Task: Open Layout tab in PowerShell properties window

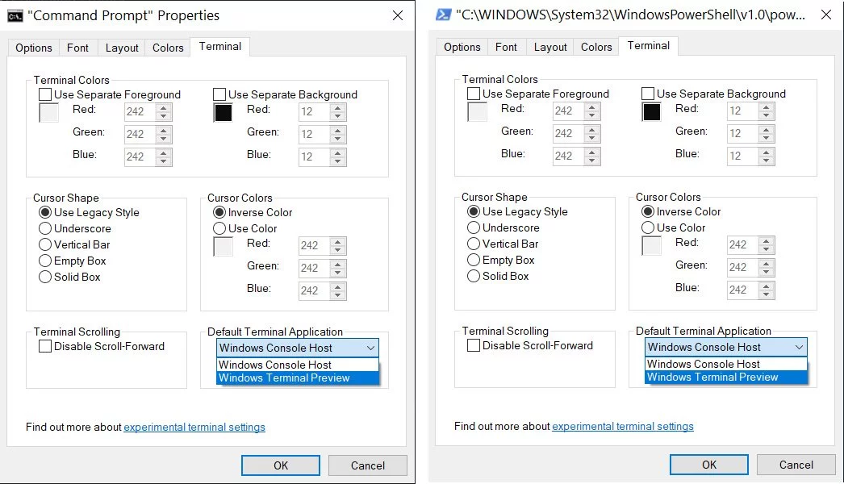Action: pyautogui.click(x=550, y=47)
